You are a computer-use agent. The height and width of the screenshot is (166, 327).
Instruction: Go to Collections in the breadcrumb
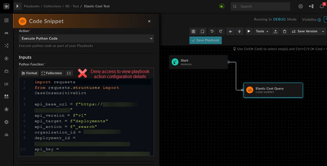tap(52, 6)
